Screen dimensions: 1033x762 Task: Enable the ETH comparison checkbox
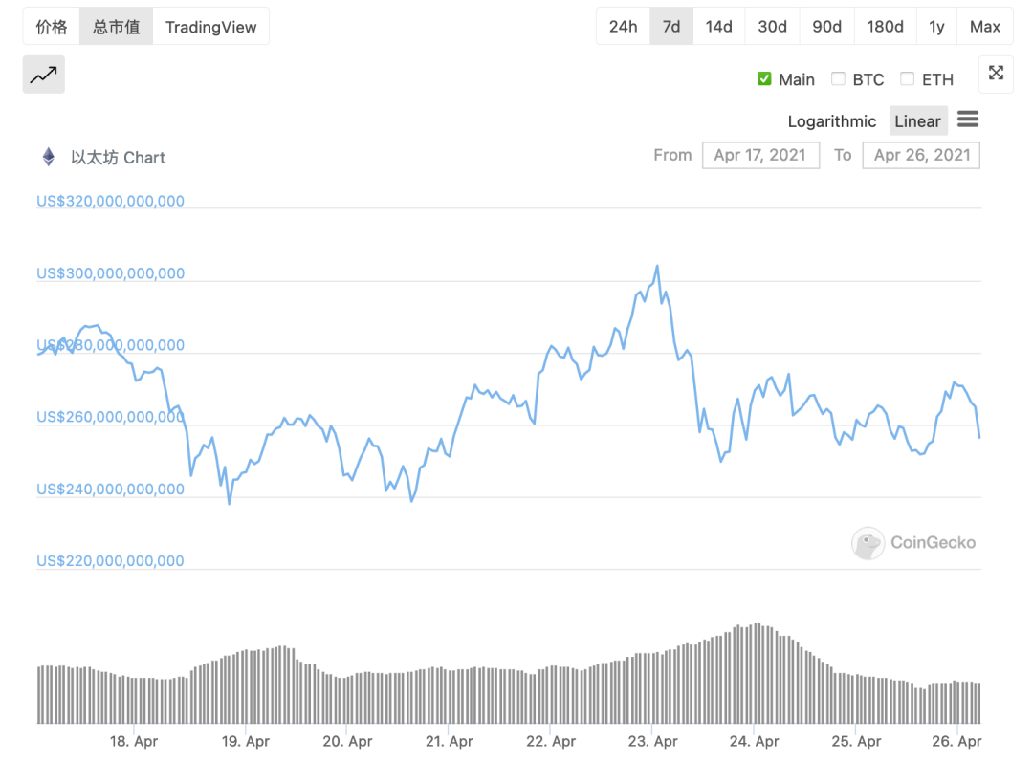click(908, 79)
